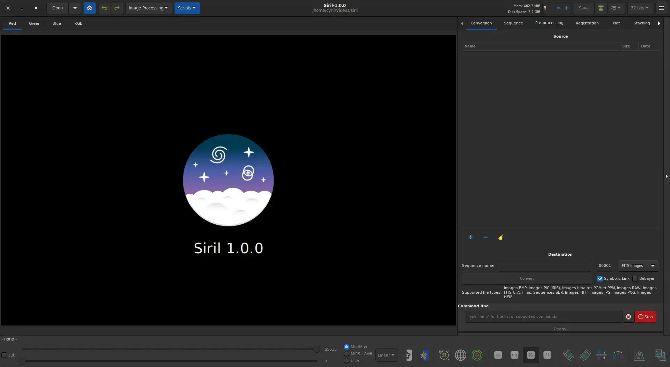Mirror the image horizontally

(618, 355)
